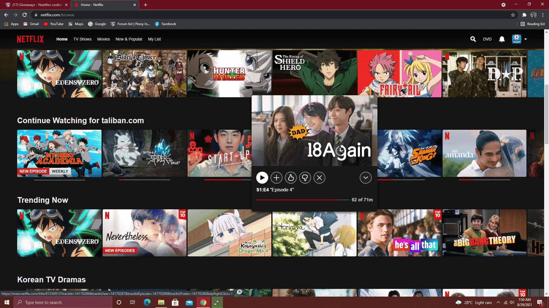Open Microsoft Store from the taskbar

(x=175, y=302)
